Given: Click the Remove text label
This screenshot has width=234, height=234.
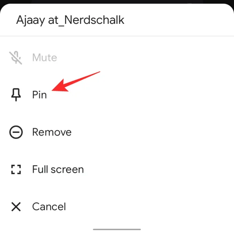Looking at the screenshot, I should coord(52,132).
